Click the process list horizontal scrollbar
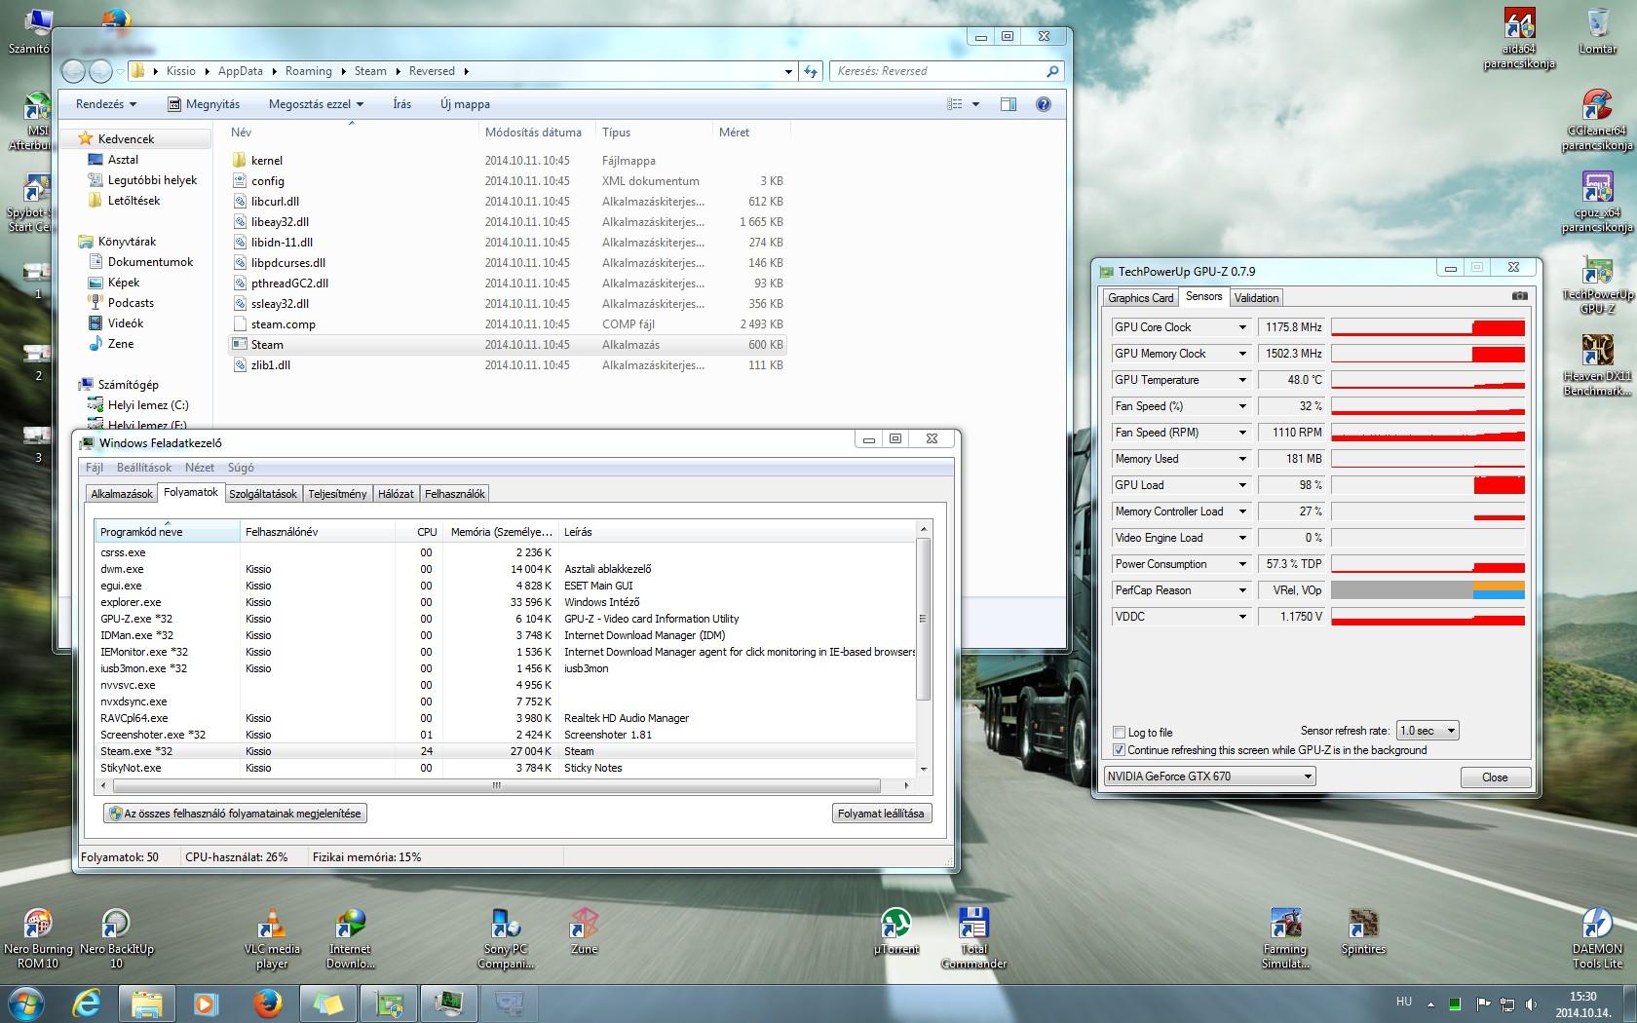Screen dimensions: 1637x1023 click(496, 785)
